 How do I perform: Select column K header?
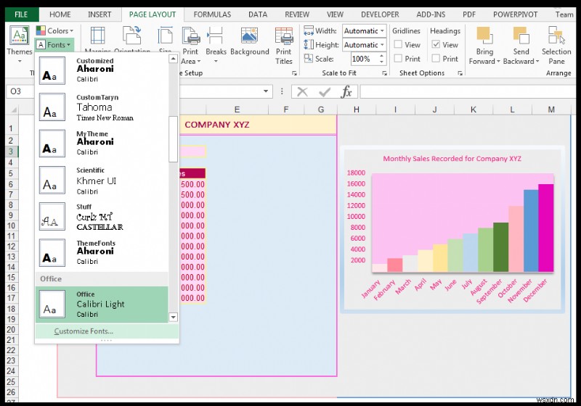(474, 109)
